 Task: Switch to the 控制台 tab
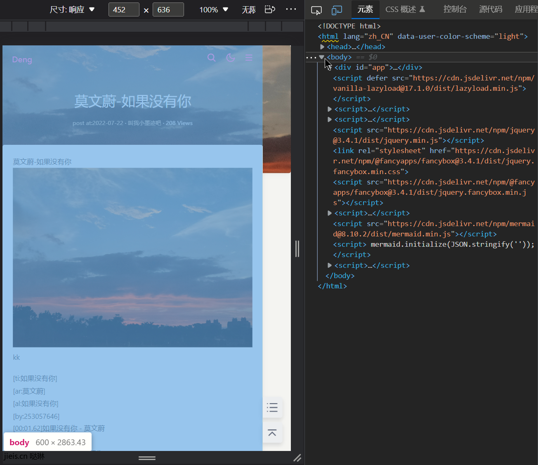coord(455,9)
